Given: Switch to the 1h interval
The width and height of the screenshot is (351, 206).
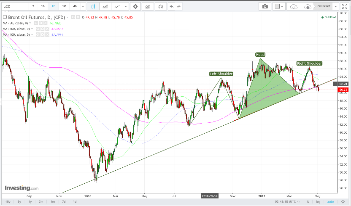Looking at the screenshot, I should click(43, 6).
